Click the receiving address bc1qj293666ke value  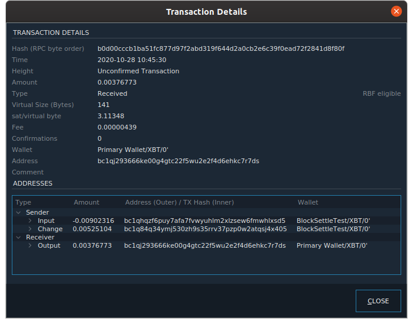(x=178, y=161)
